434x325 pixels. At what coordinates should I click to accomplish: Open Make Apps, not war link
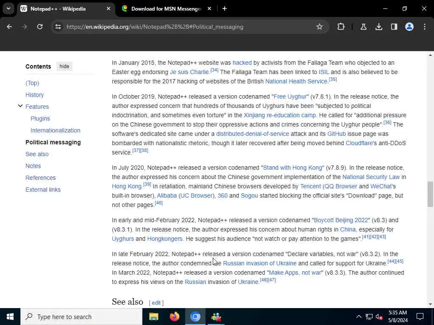pos(295,273)
